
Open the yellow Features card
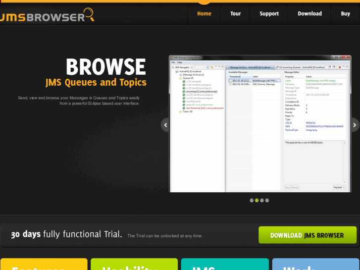[44, 264]
